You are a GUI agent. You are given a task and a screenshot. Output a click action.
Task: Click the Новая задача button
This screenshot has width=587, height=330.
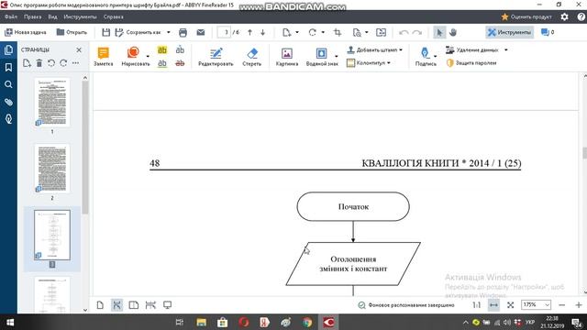tap(26, 33)
